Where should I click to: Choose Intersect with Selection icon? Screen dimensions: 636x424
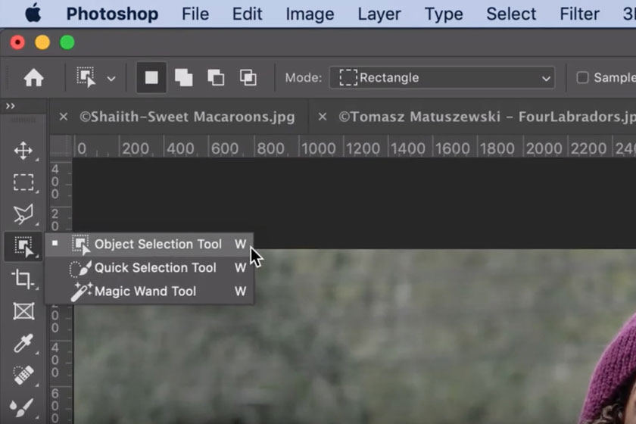pyautogui.click(x=248, y=77)
